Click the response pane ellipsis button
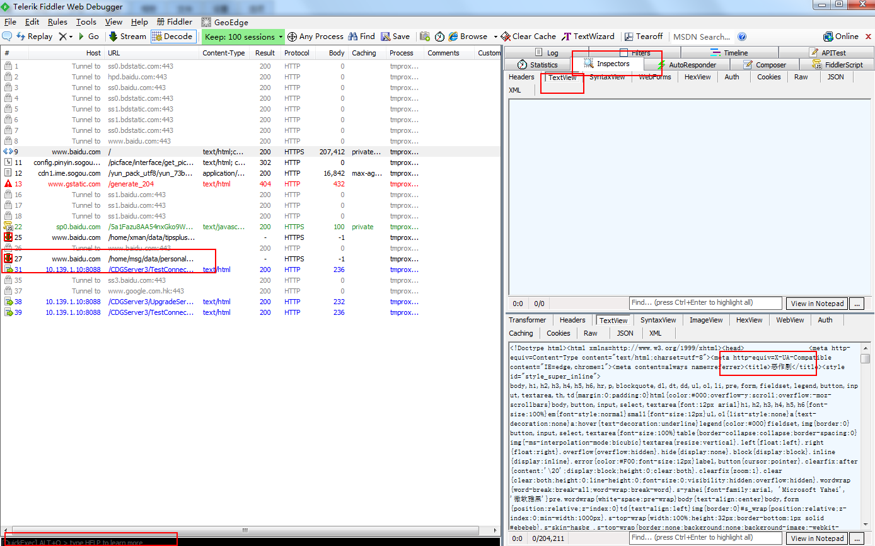875x546 pixels. point(856,538)
